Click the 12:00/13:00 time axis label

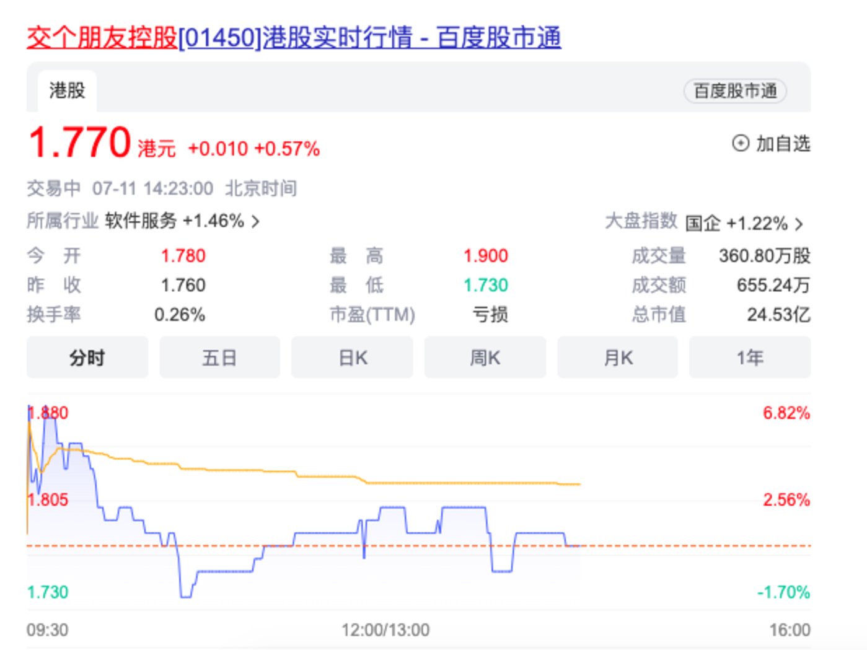[x=385, y=630]
